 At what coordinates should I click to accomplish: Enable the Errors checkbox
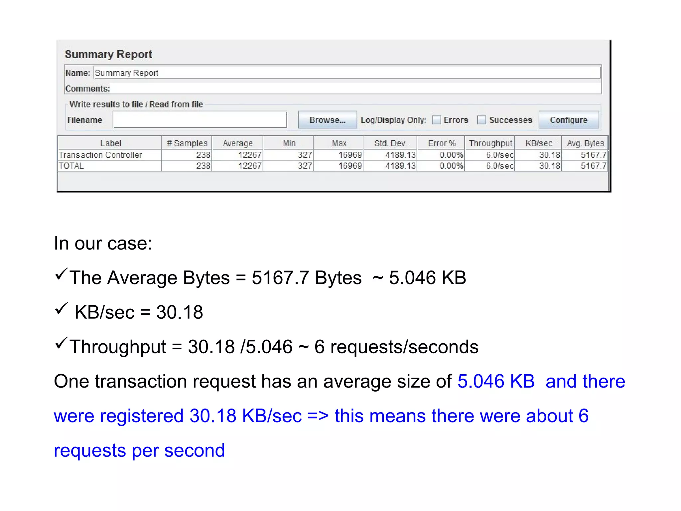(437, 120)
